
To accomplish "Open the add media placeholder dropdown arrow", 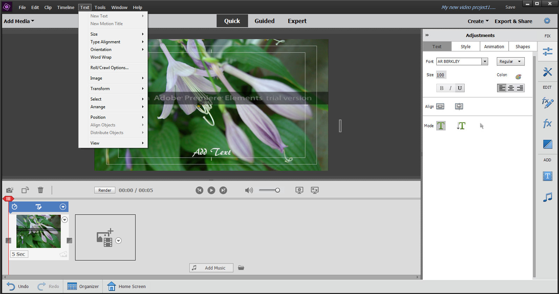I will (118, 241).
